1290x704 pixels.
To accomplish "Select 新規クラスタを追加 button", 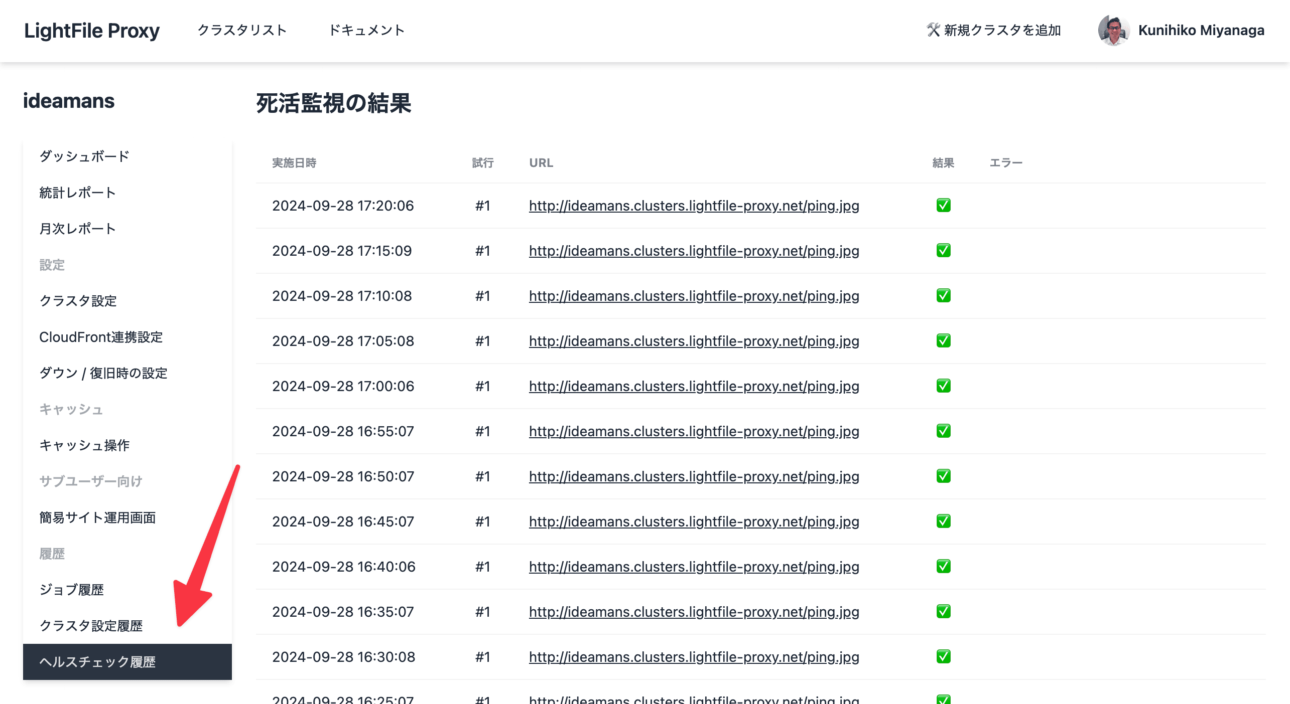I will [x=1002, y=30].
